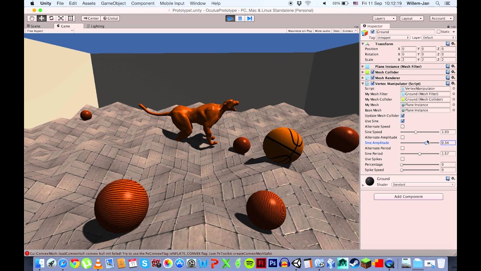Disable the Mesh Collider component checkbox
The width and height of the screenshot is (481, 271).
click(372, 72)
